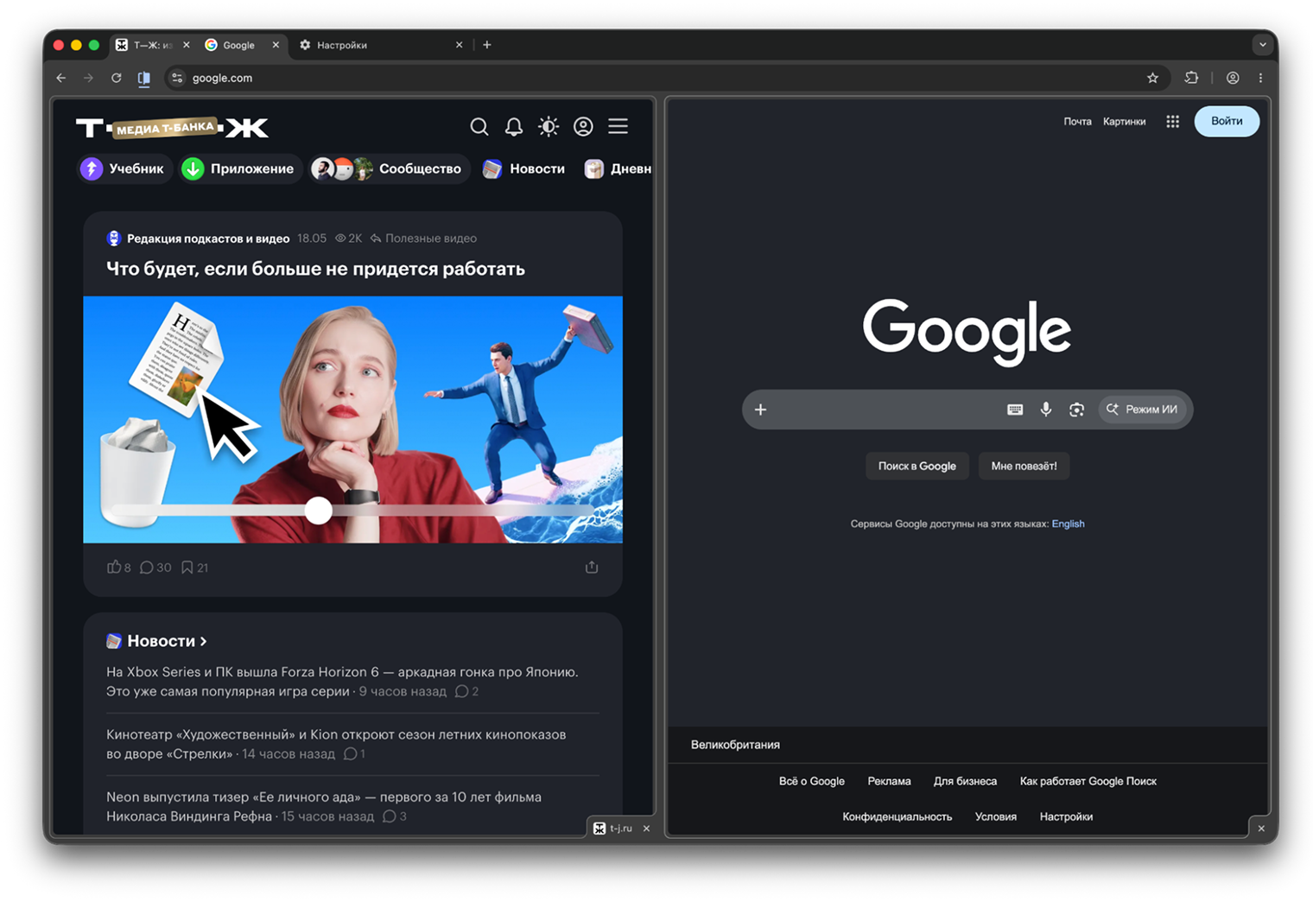Expand the tab search dropdown arrow
This screenshot has height=902, width=1313.
click(1262, 45)
